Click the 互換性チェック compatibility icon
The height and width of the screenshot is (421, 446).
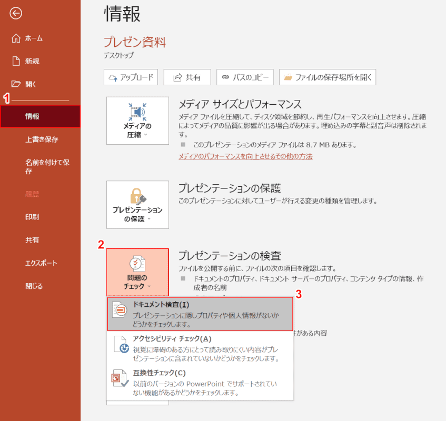point(120,378)
